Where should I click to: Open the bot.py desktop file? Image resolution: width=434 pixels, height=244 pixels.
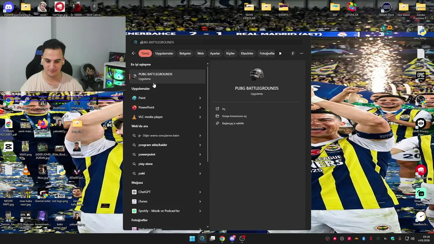(60, 172)
